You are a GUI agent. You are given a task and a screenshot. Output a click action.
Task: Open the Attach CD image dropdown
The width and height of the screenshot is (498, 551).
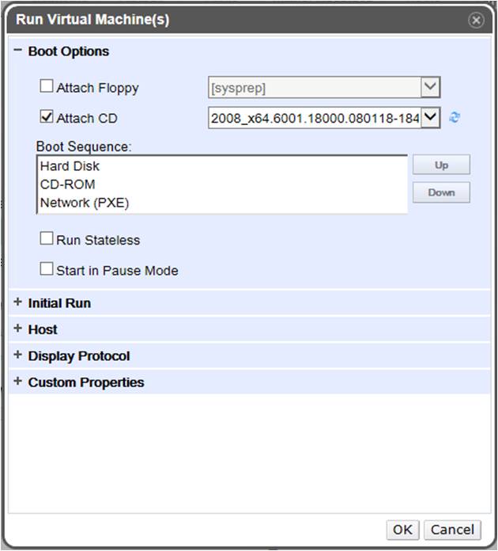click(x=430, y=118)
